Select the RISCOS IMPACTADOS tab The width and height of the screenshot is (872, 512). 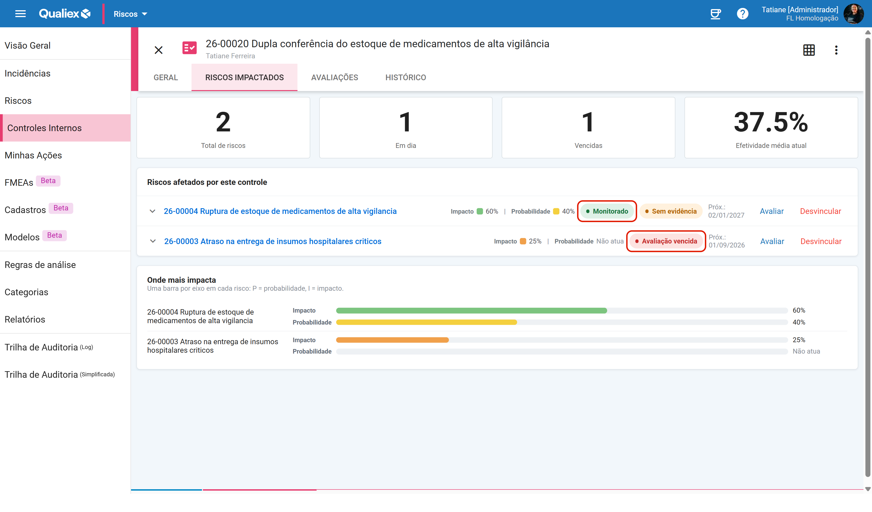[244, 78]
